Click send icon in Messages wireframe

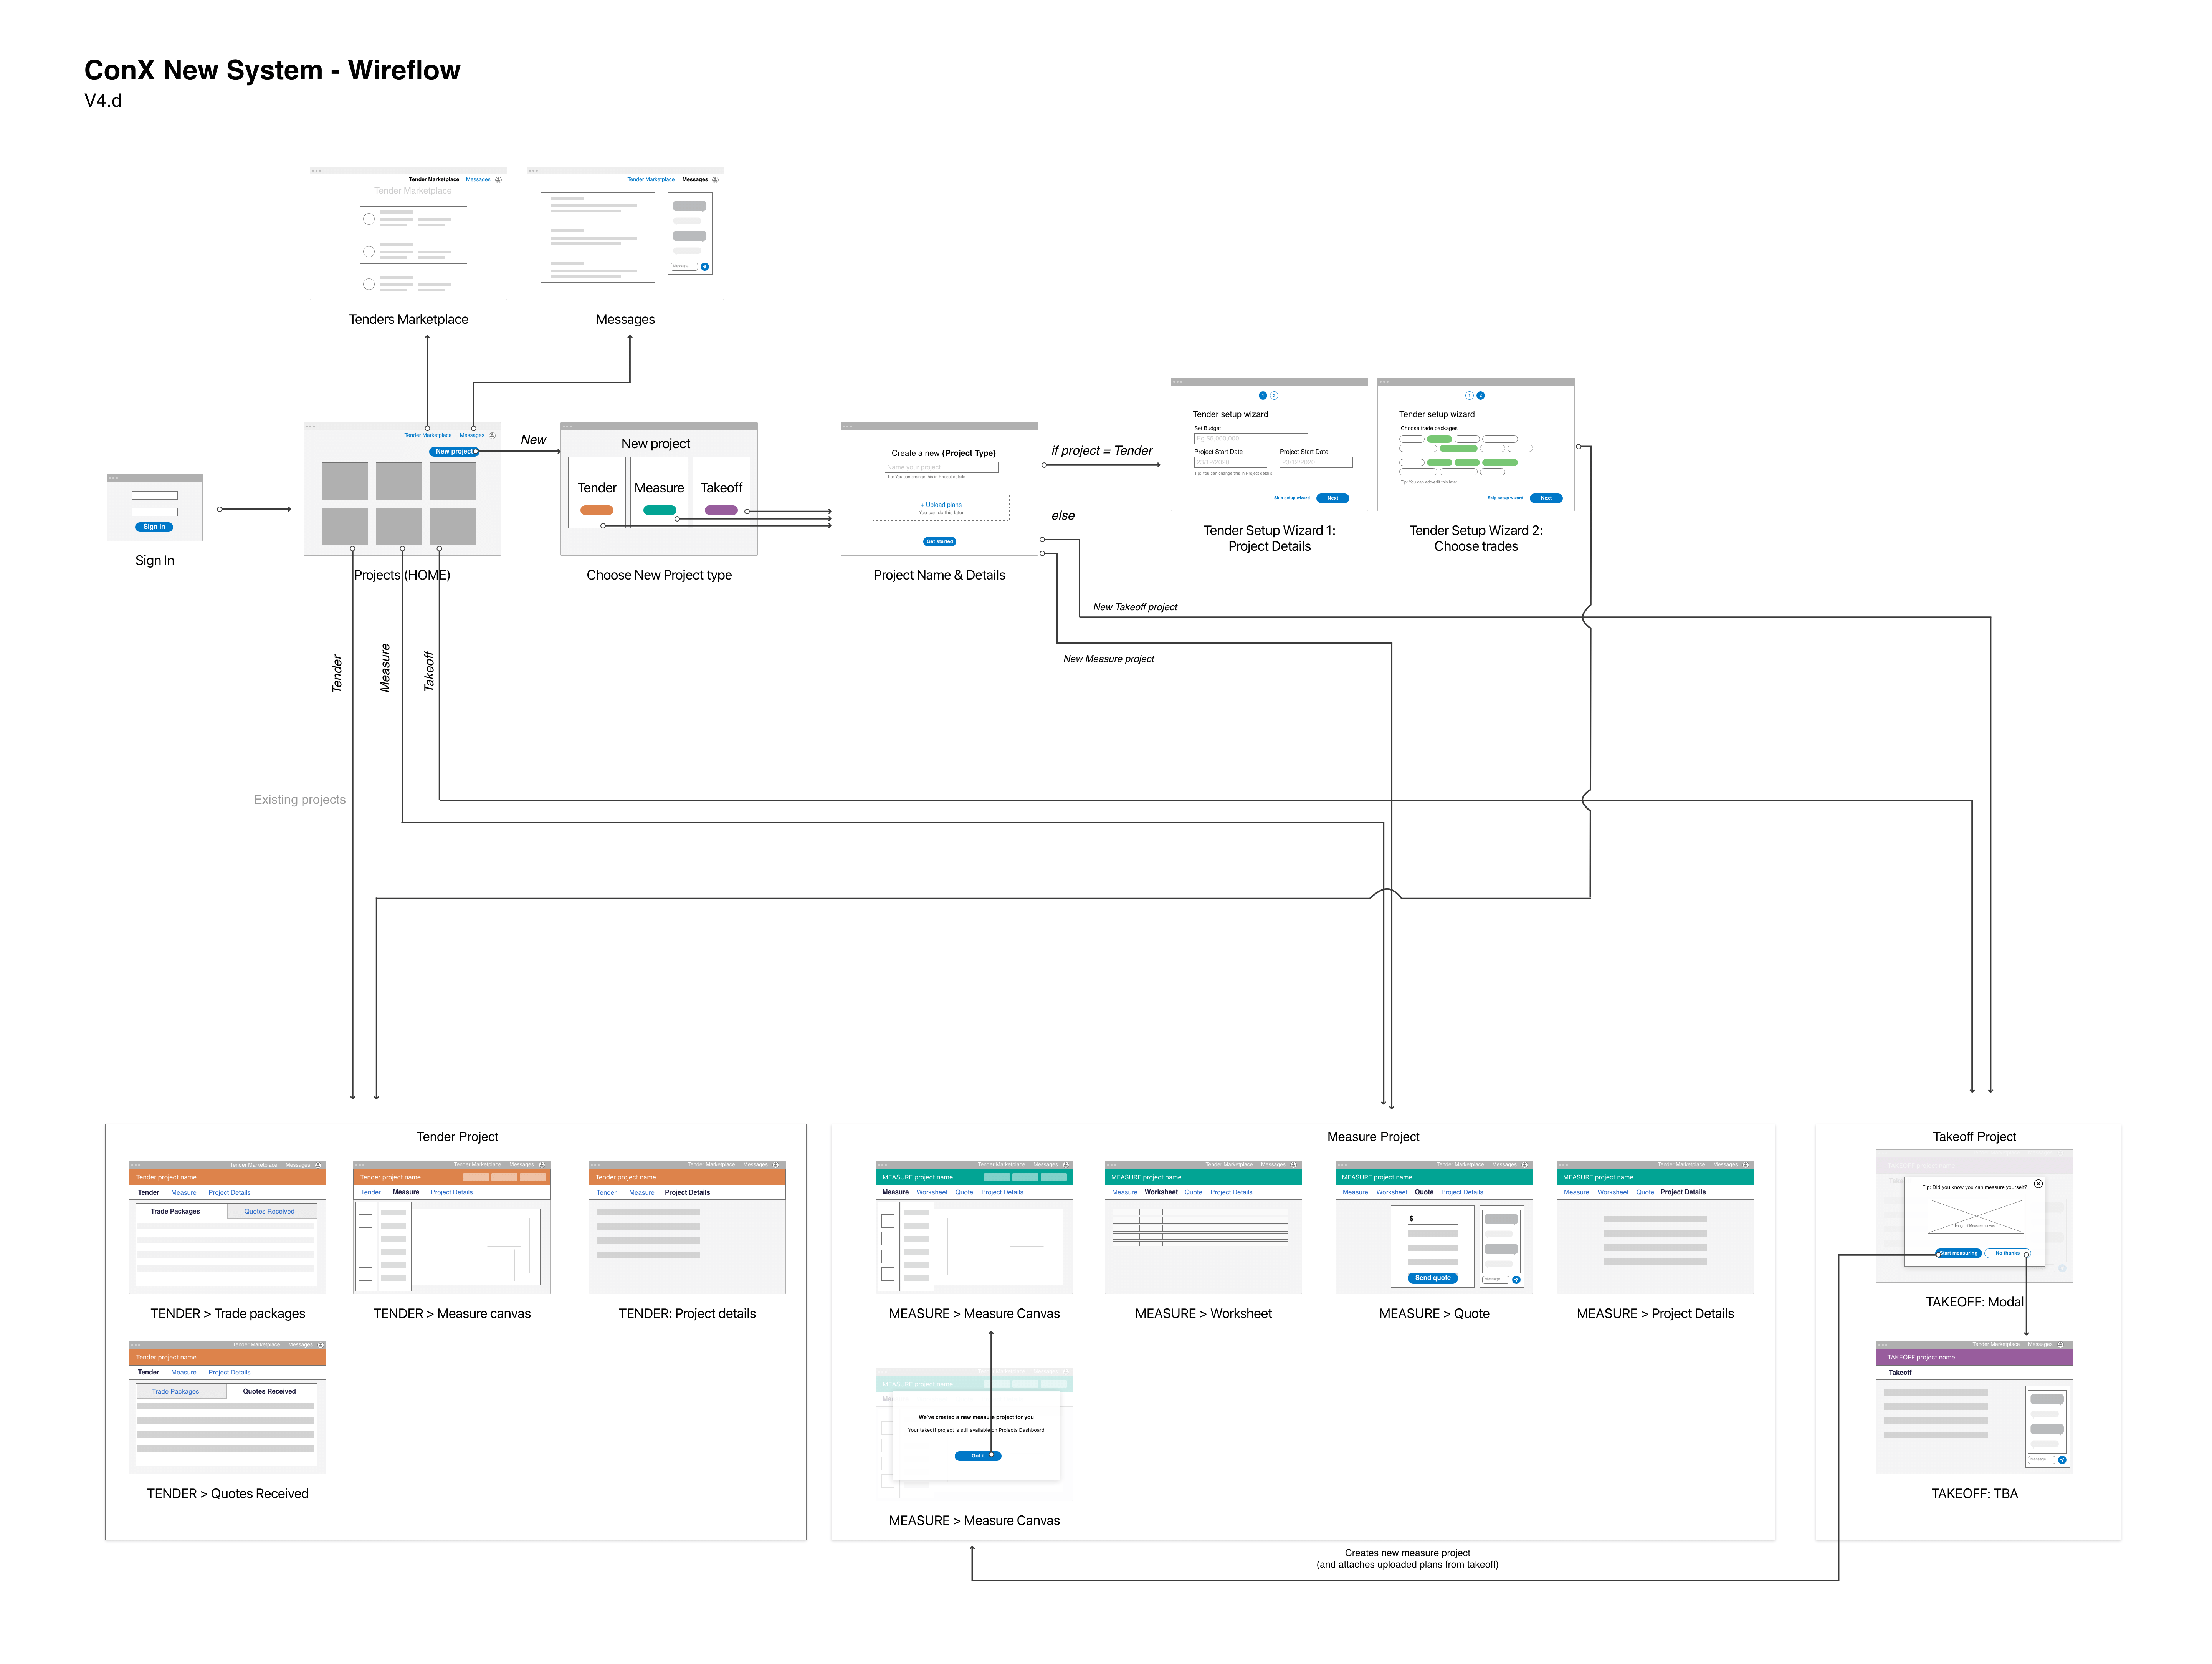[705, 267]
